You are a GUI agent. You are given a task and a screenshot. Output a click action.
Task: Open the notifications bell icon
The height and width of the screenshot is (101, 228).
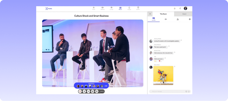coord(175,9)
